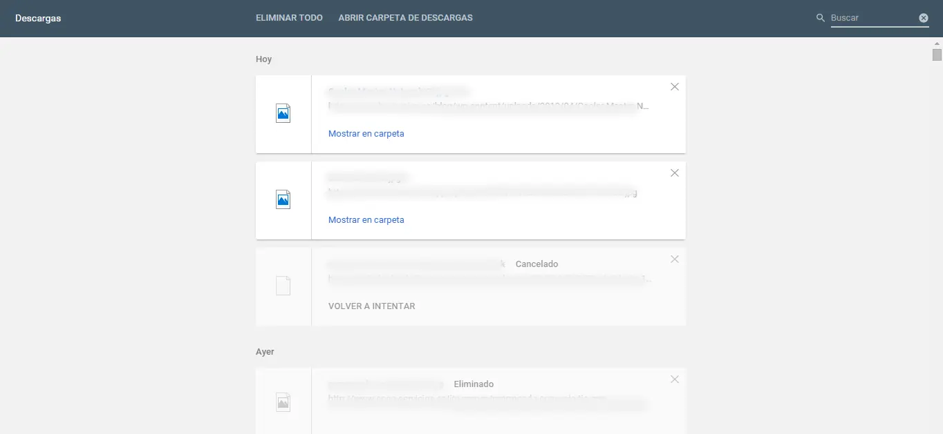The height and width of the screenshot is (434, 943).
Task: Click the search magnifier icon
Action: [x=821, y=18]
